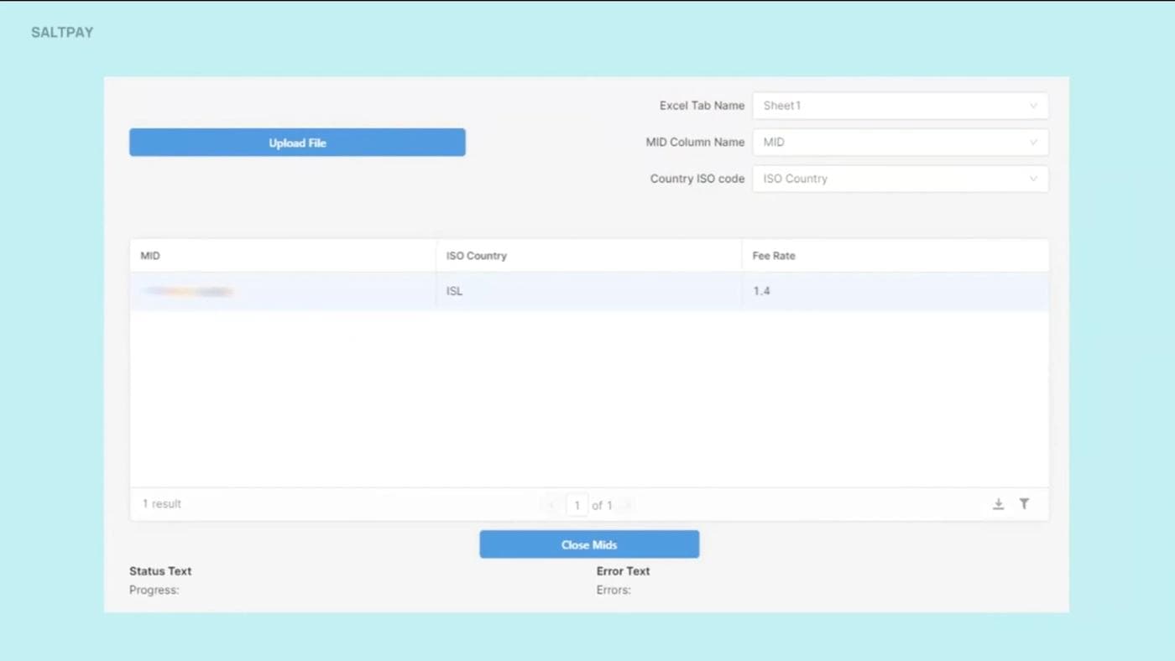The width and height of the screenshot is (1175, 661).
Task: Click the download results icon
Action: (x=998, y=503)
